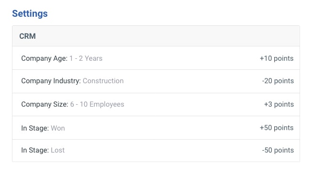Click the Company Size label
This screenshot has width=313, height=176.
pos(45,104)
